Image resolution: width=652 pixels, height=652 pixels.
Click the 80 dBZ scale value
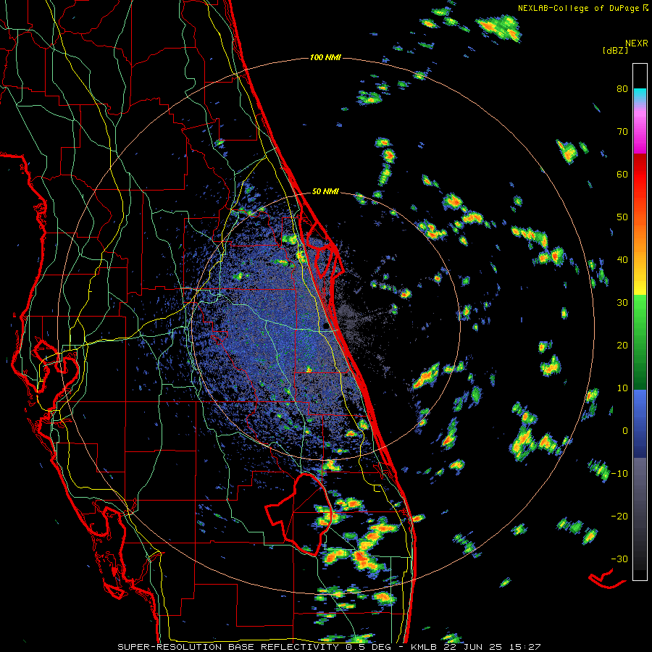click(622, 89)
